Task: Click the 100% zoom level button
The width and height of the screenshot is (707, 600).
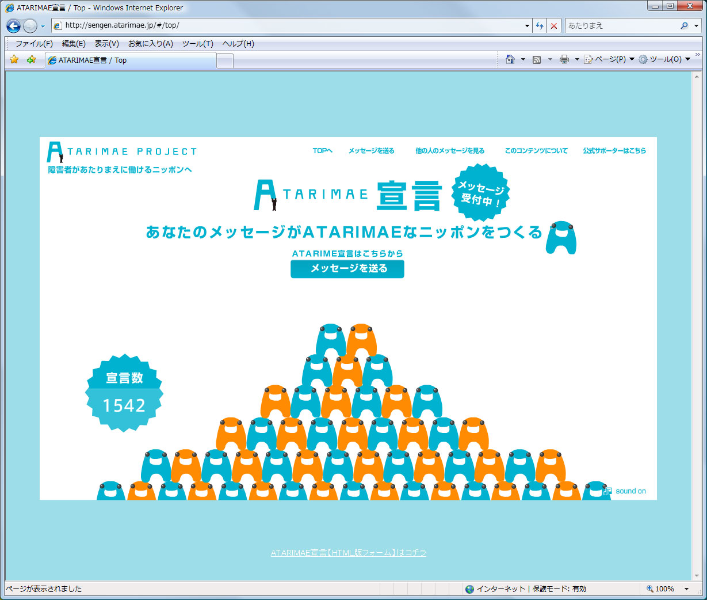Action: click(x=660, y=589)
